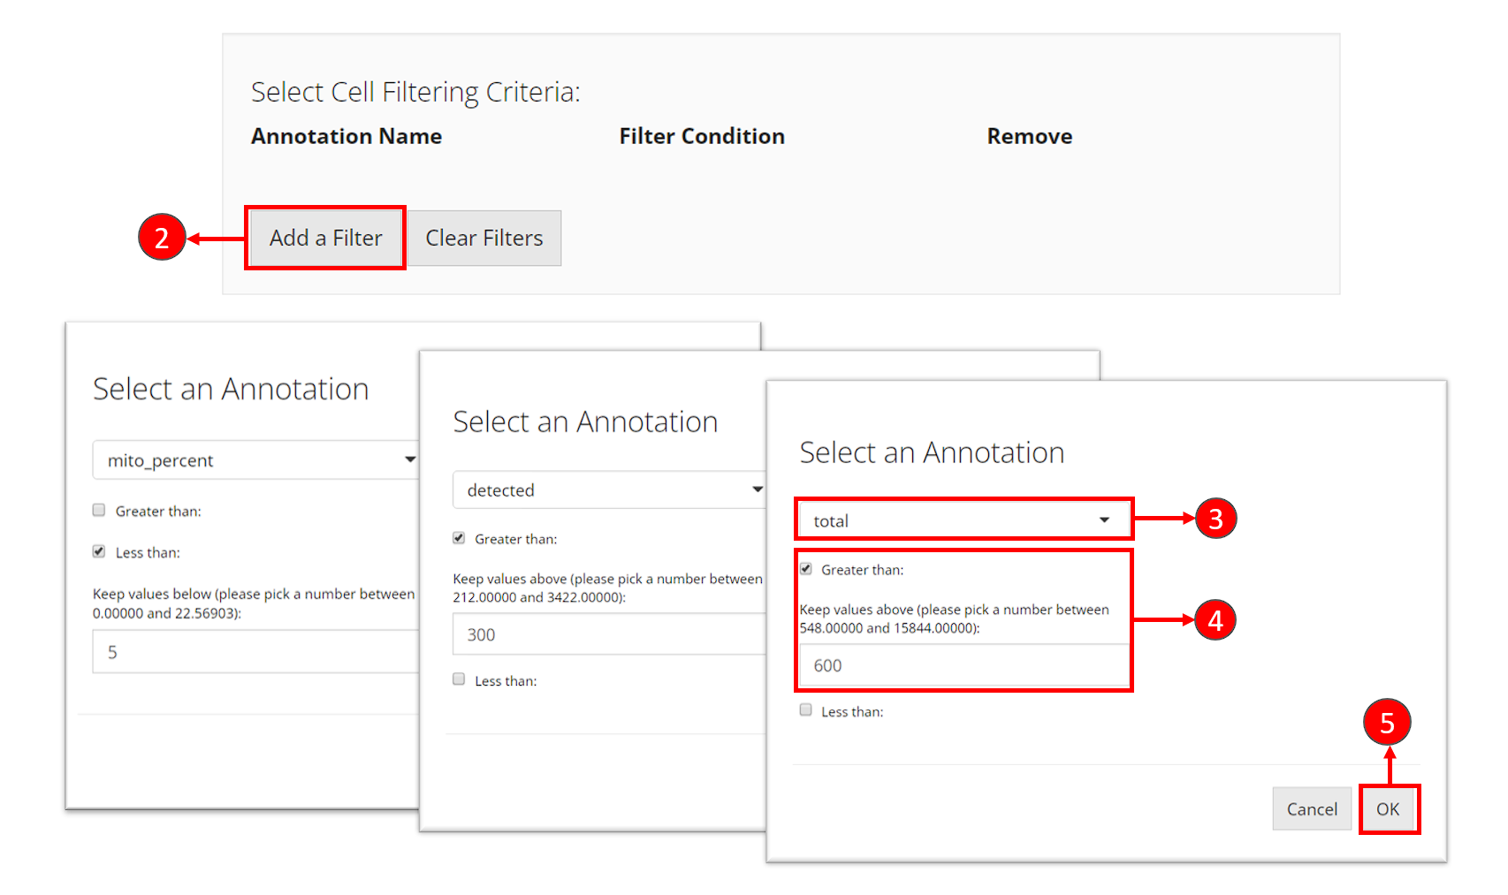Image resolution: width=1508 pixels, height=895 pixels.
Task: Check Less than in total dialog
Action: [x=806, y=710]
